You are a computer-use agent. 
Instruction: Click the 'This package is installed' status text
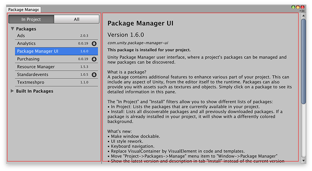pyautogui.click(x=149, y=50)
